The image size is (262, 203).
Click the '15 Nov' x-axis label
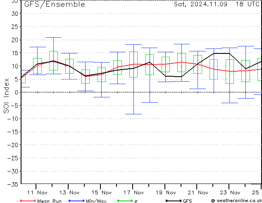coord(102,193)
